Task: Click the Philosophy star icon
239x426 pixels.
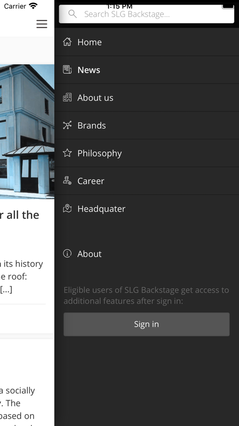Action: pyautogui.click(x=67, y=153)
